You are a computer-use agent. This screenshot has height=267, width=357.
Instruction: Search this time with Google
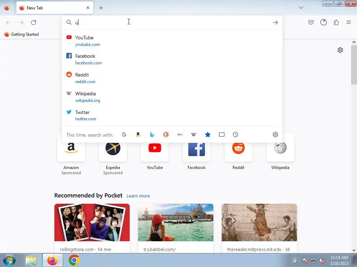point(124,135)
